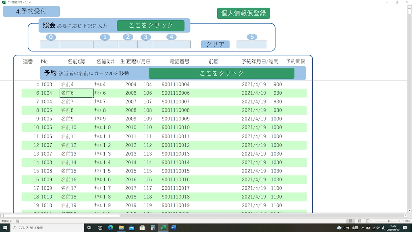The width and height of the screenshot is (412, 232).
Task: Open the volume control icon
Action: tap(378, 228)
